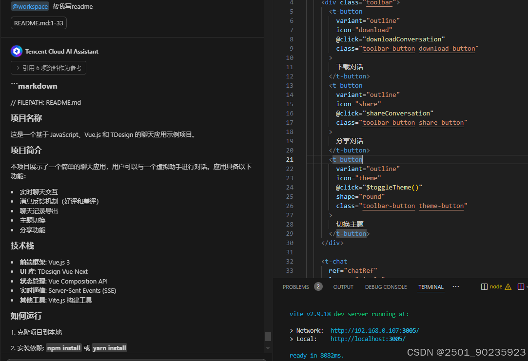Click downloadConversation handler on line 8

coord(404,39)
